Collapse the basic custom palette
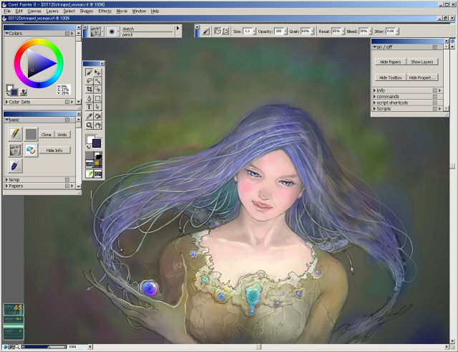This screenshot has height=352, width=458. pyautogui.click(x=6, y=120)
